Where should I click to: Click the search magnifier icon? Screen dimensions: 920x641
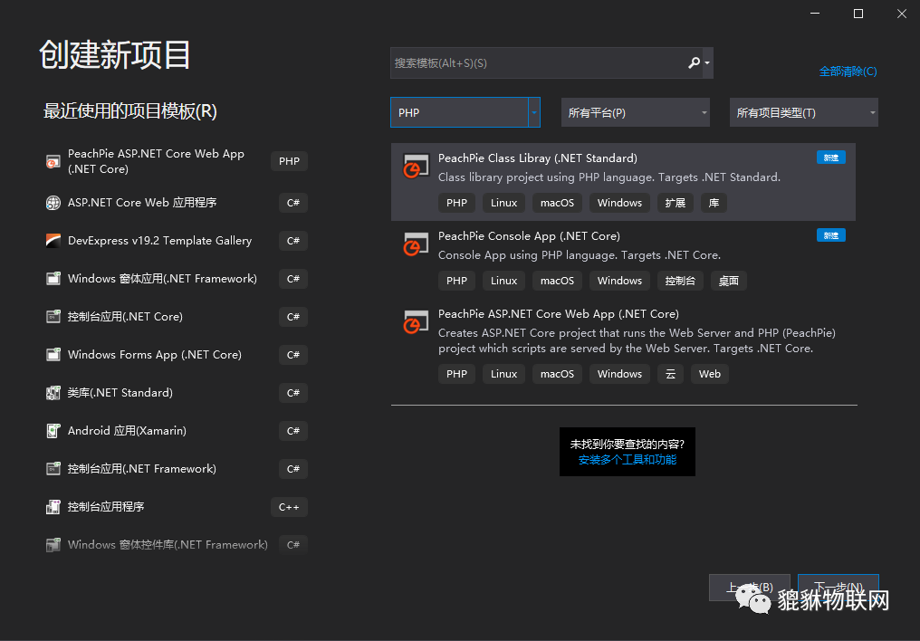[694, 62]
